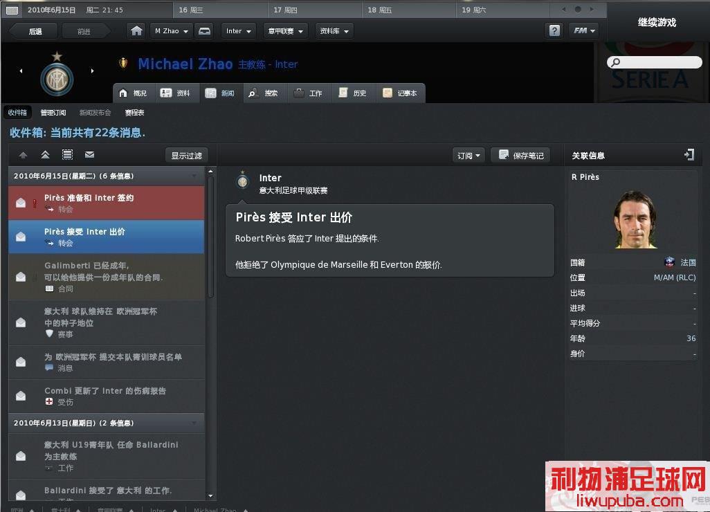Open the R Pirès name in 关联信息 panel

click(585, 177)
